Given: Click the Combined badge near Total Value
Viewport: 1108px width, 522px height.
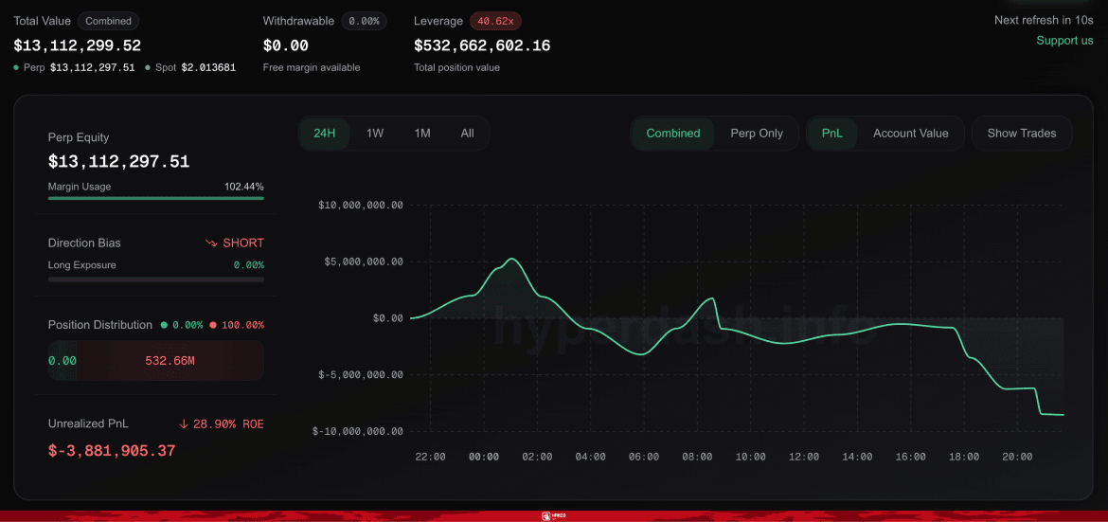Looking at the screenshot, I should coord(108,21).
